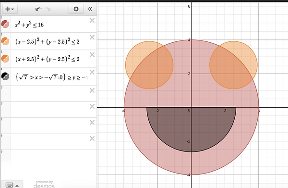Edit the x²+y²≤16 expression text
The height and width of the screenshot is (188, 288).
click(x=29, y=25)
